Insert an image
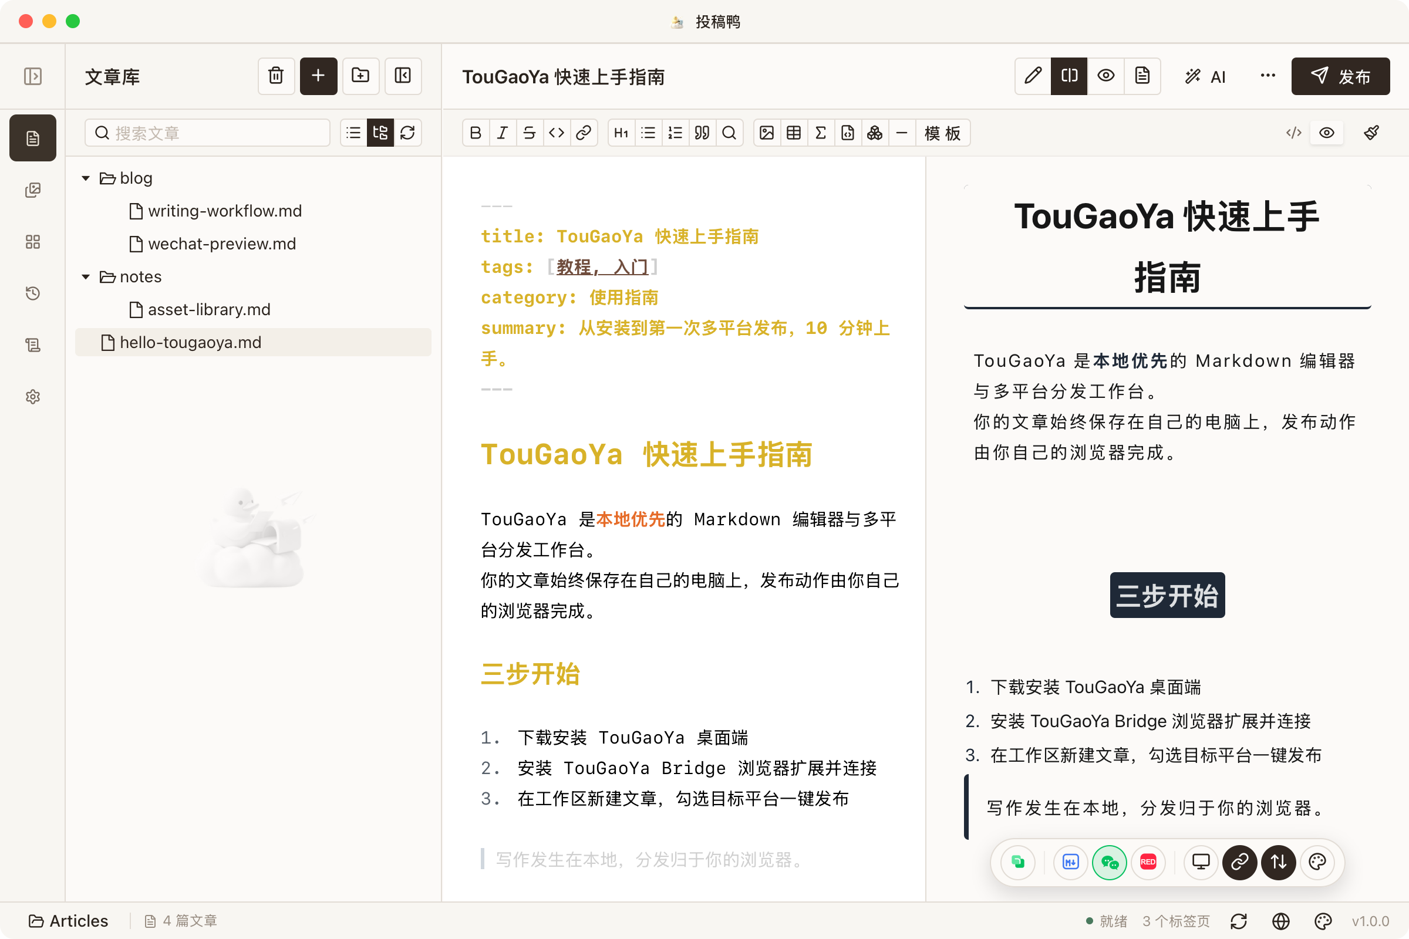Image resolution: width=1409 pixels, height=939 pixels. tap(767, 133)
